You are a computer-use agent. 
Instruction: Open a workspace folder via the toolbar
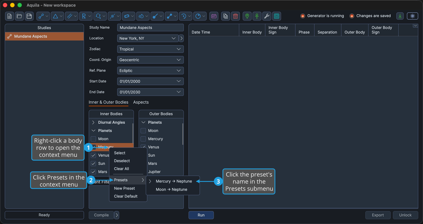19,16
